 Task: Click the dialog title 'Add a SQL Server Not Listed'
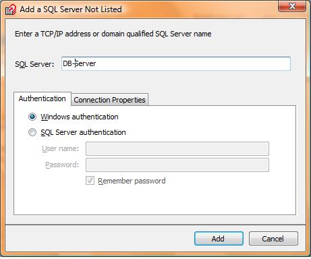tap(71, 9)
